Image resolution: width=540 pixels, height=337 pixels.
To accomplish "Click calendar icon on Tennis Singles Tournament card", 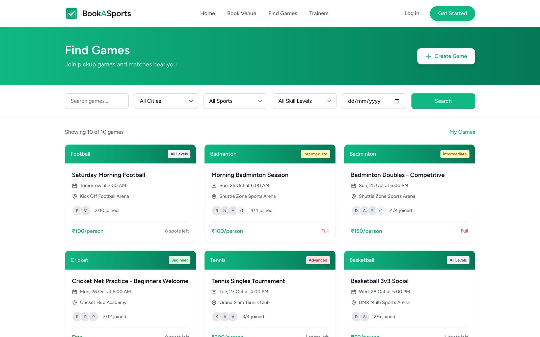I will [214, 292].
